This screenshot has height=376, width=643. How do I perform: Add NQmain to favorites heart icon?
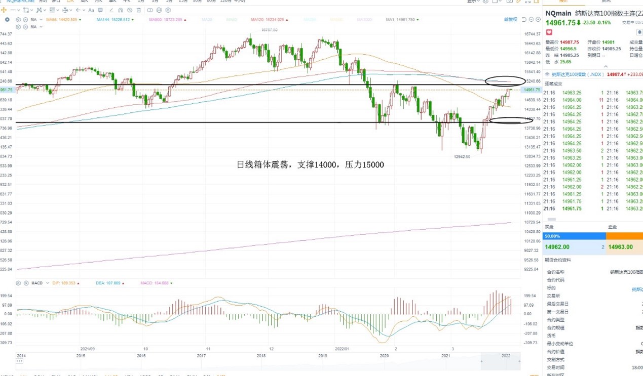point(549,32)
